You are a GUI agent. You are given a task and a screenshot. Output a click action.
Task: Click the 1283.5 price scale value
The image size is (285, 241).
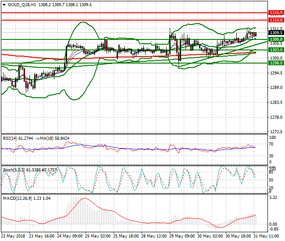pyautogui.click(x=276, y=103)
